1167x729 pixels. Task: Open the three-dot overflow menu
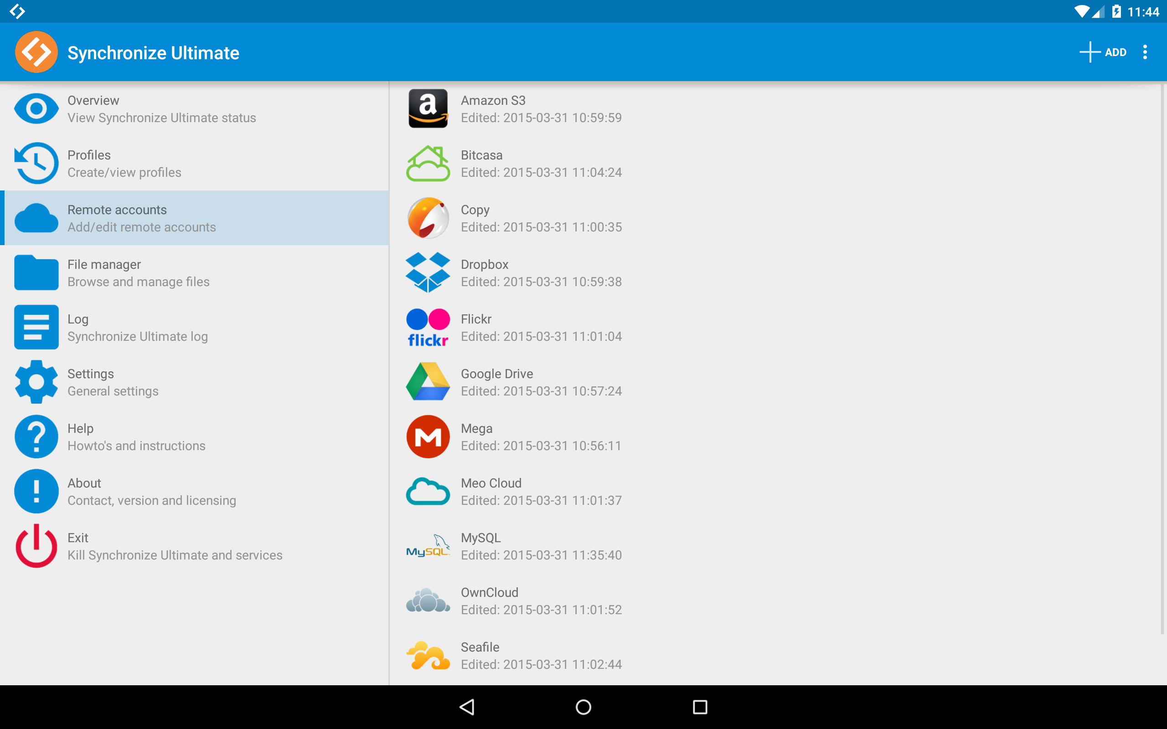point(1145,52)
